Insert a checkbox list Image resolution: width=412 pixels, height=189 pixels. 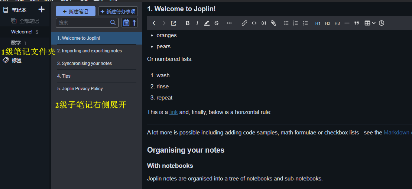pyautogui.click(x=305, y=23)
